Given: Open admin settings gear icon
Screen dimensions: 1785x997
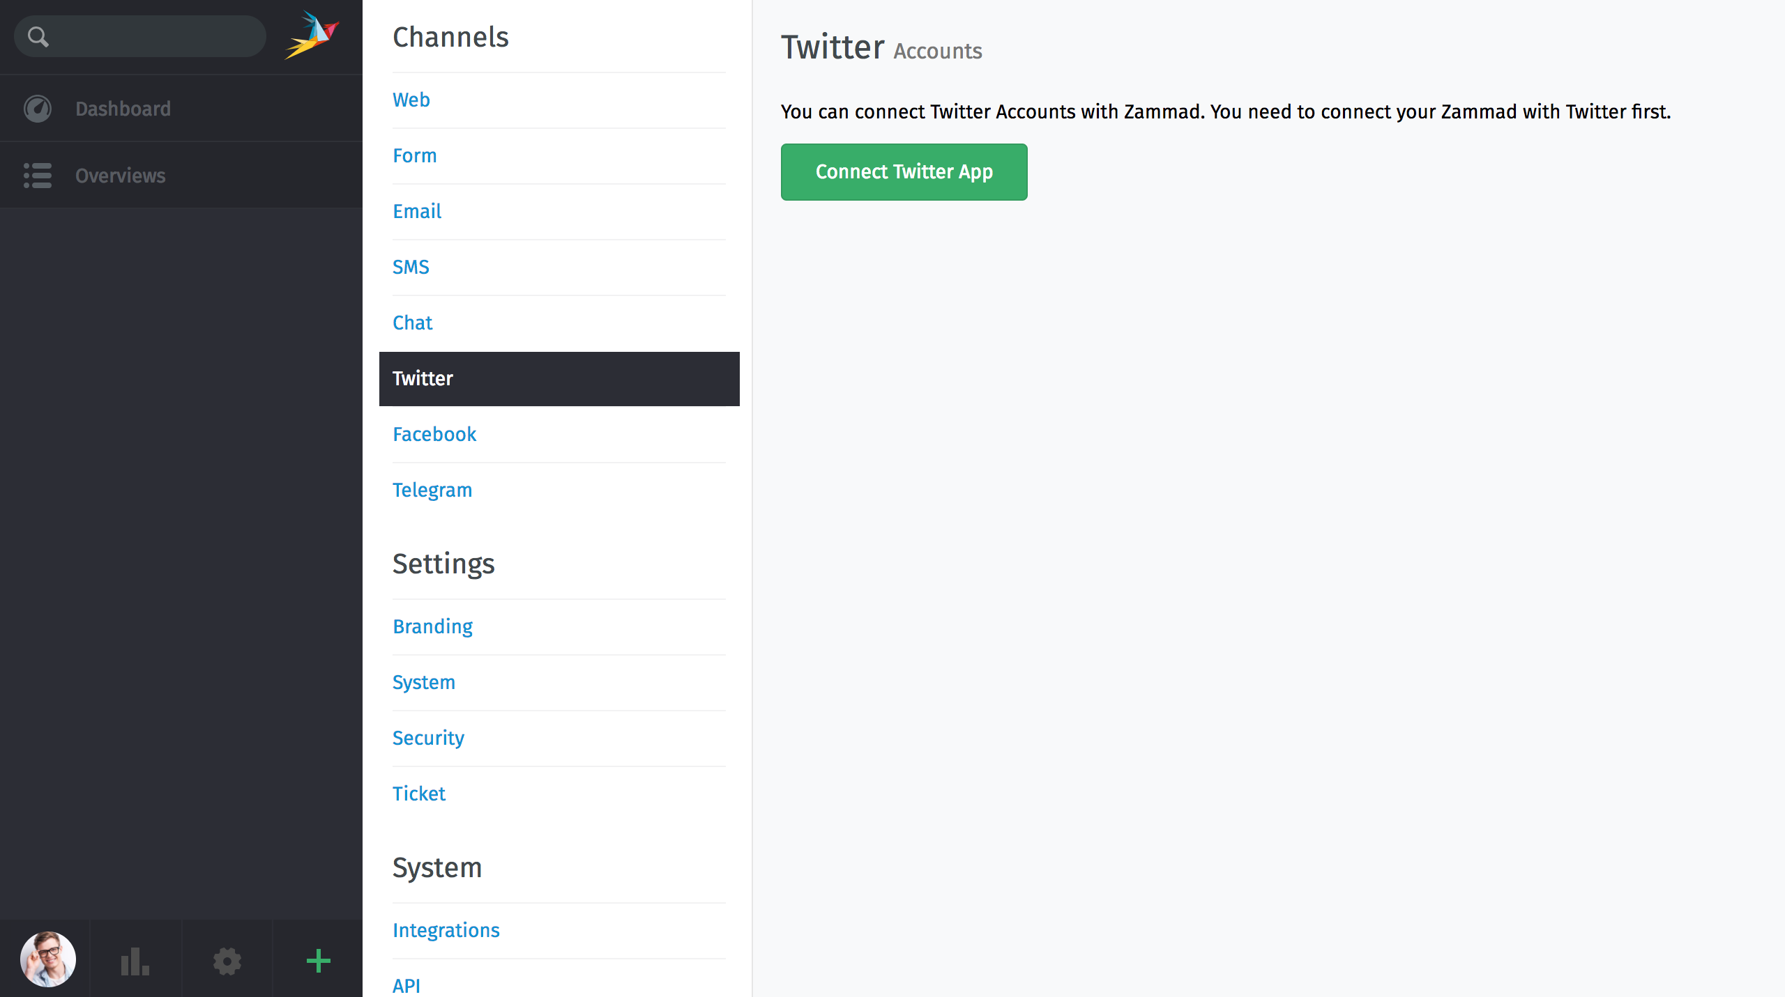Looking at the screenshot, I should (227, 961).
